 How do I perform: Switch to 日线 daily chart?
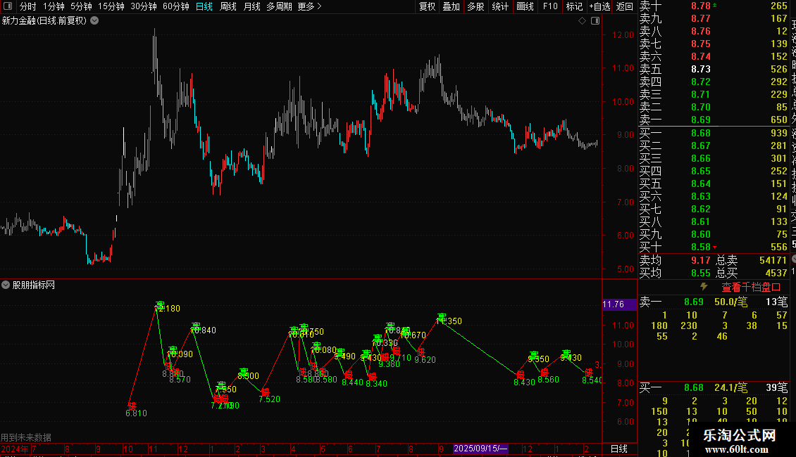point(204,6)
